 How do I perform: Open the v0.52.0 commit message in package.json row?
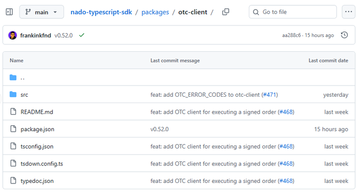pyautogui.click(x=159, y=129)
